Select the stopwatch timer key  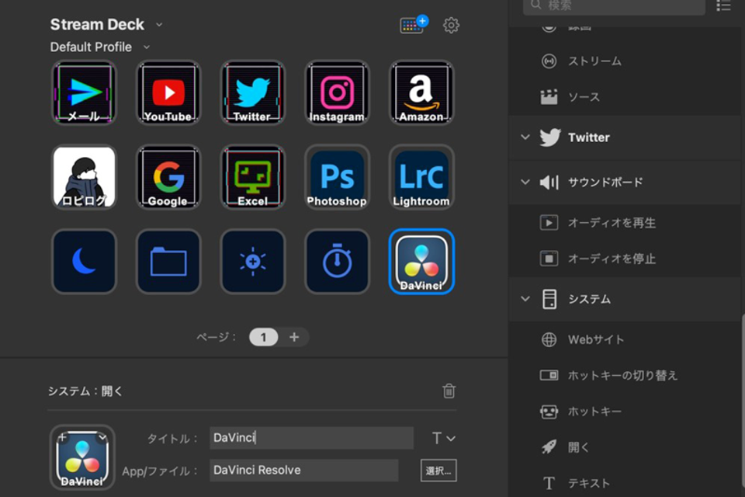tap(337, 262)
